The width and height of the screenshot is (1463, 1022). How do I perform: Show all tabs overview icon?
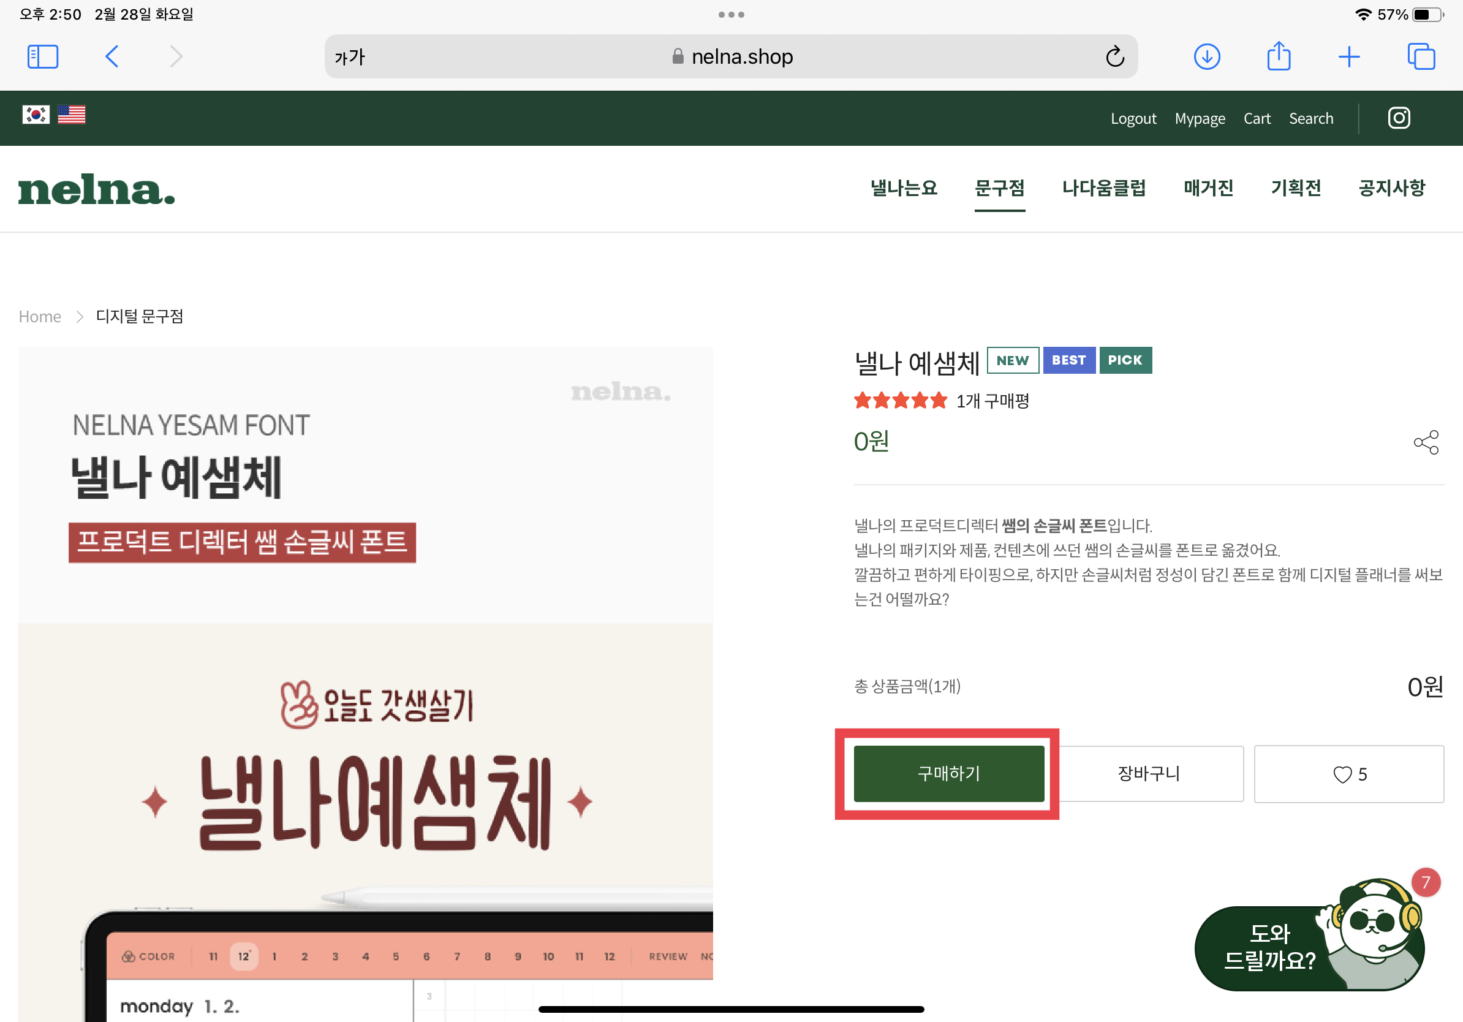(1421, 57)
